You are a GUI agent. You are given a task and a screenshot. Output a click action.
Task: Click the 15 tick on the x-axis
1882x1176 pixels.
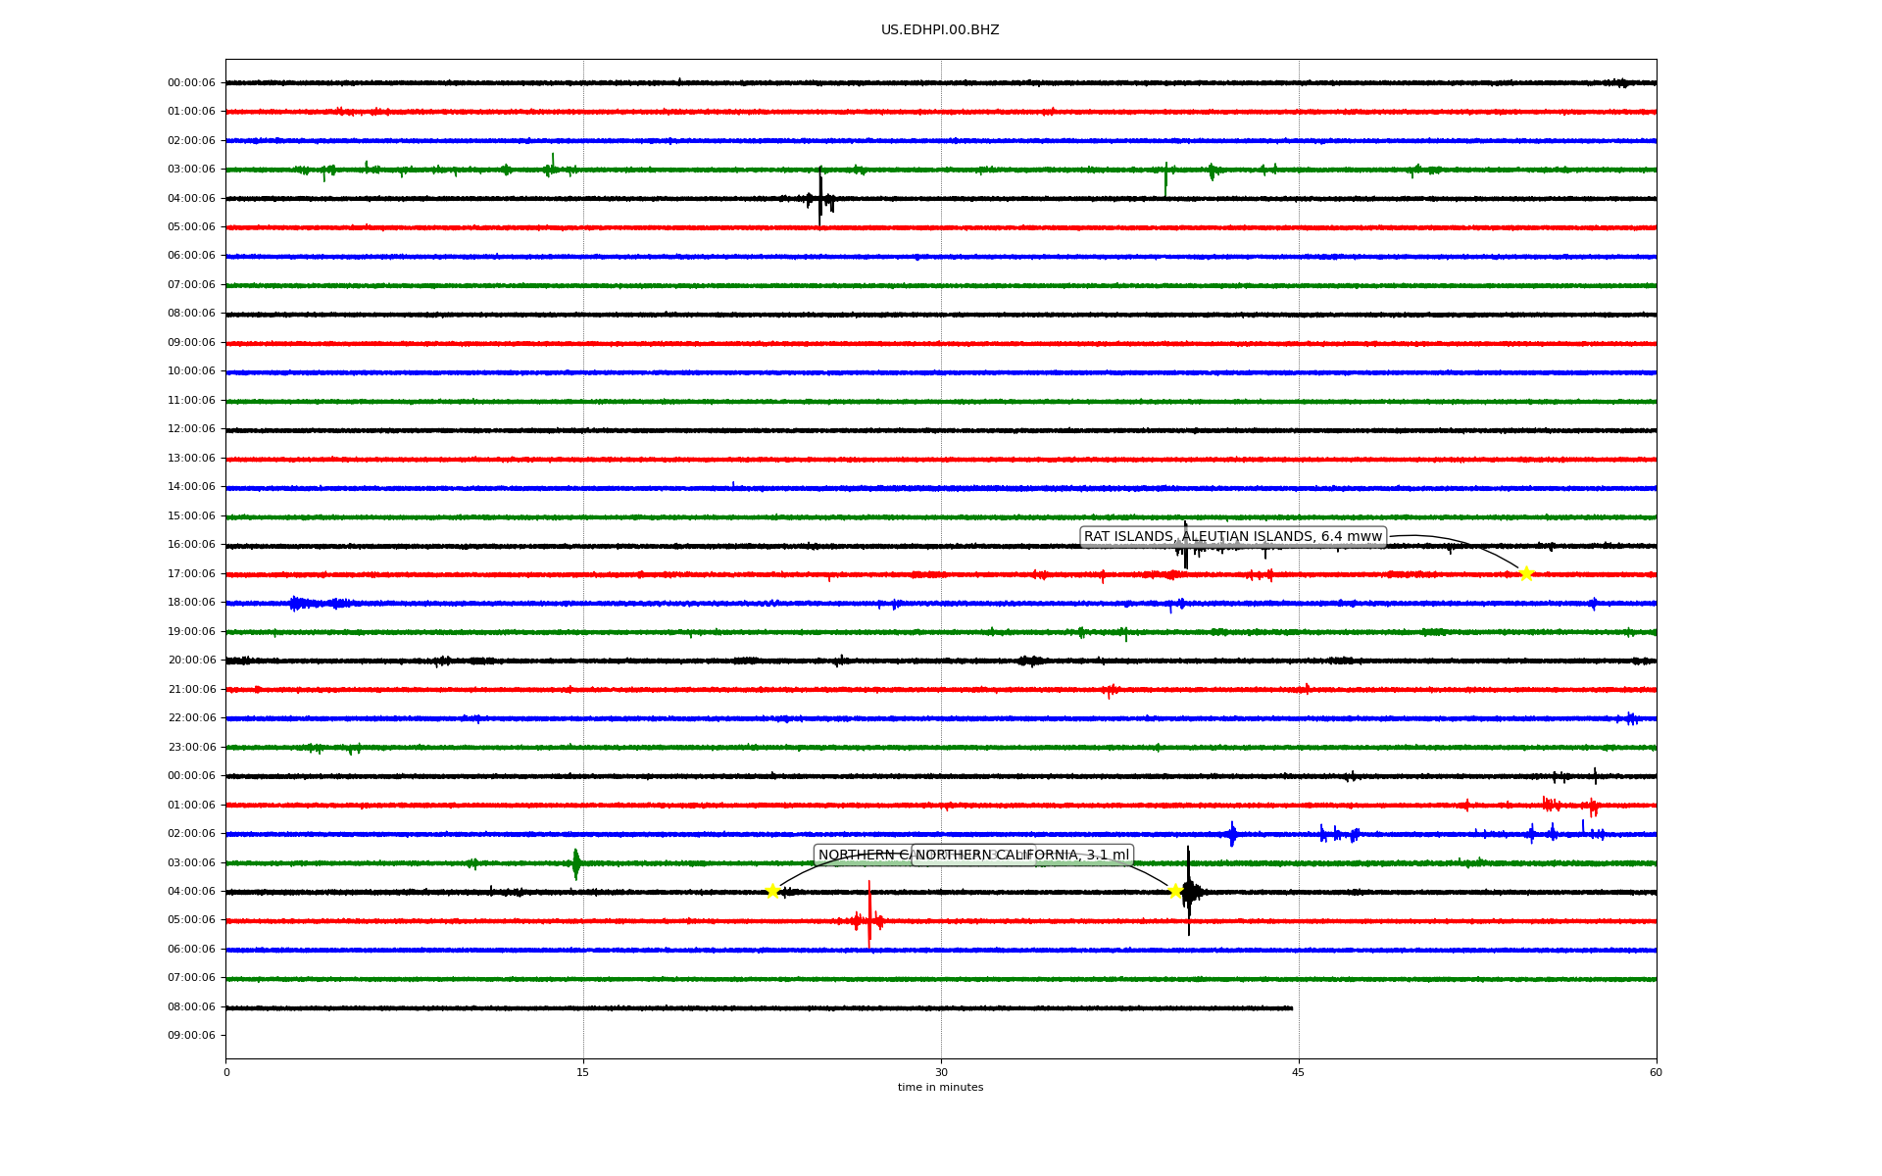(x=583, y=1072)
